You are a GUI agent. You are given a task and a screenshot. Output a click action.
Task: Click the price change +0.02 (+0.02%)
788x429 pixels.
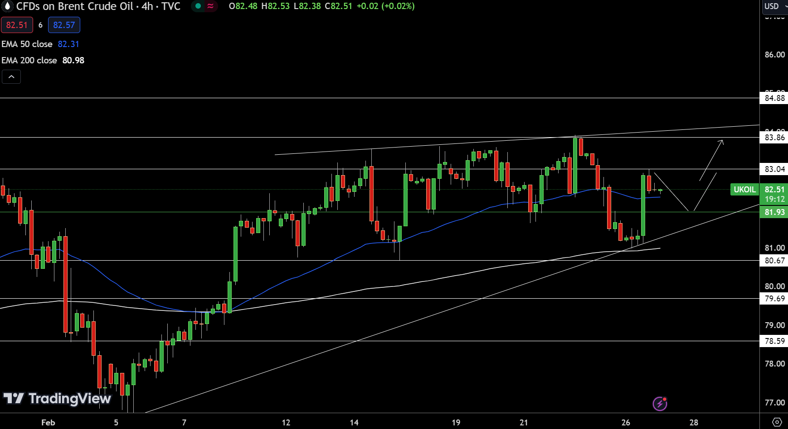point(386,6)
